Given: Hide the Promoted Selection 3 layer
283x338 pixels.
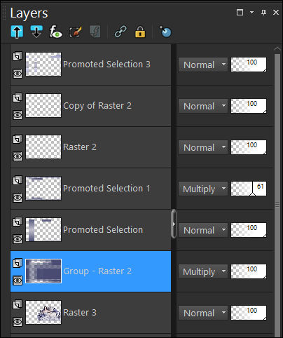Looking at the screenshot, I should coord(18,74).
